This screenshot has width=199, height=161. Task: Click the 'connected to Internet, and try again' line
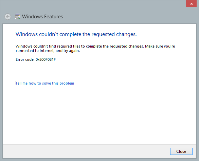(x=48, y=51)
